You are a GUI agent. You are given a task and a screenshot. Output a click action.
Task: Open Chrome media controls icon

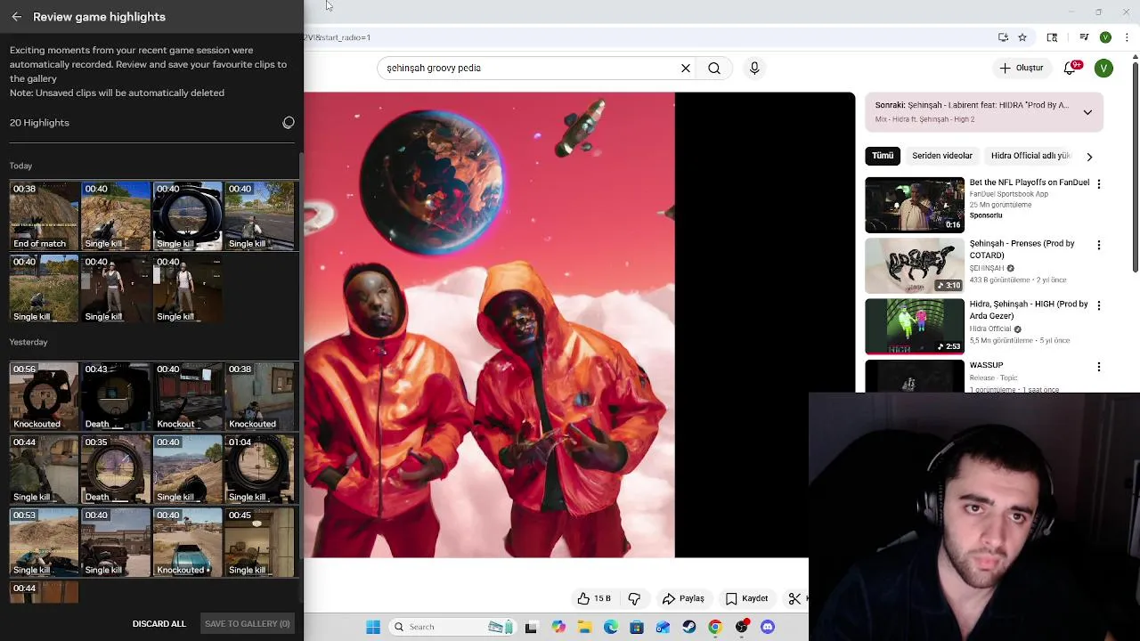click(x=1084, y=37)
